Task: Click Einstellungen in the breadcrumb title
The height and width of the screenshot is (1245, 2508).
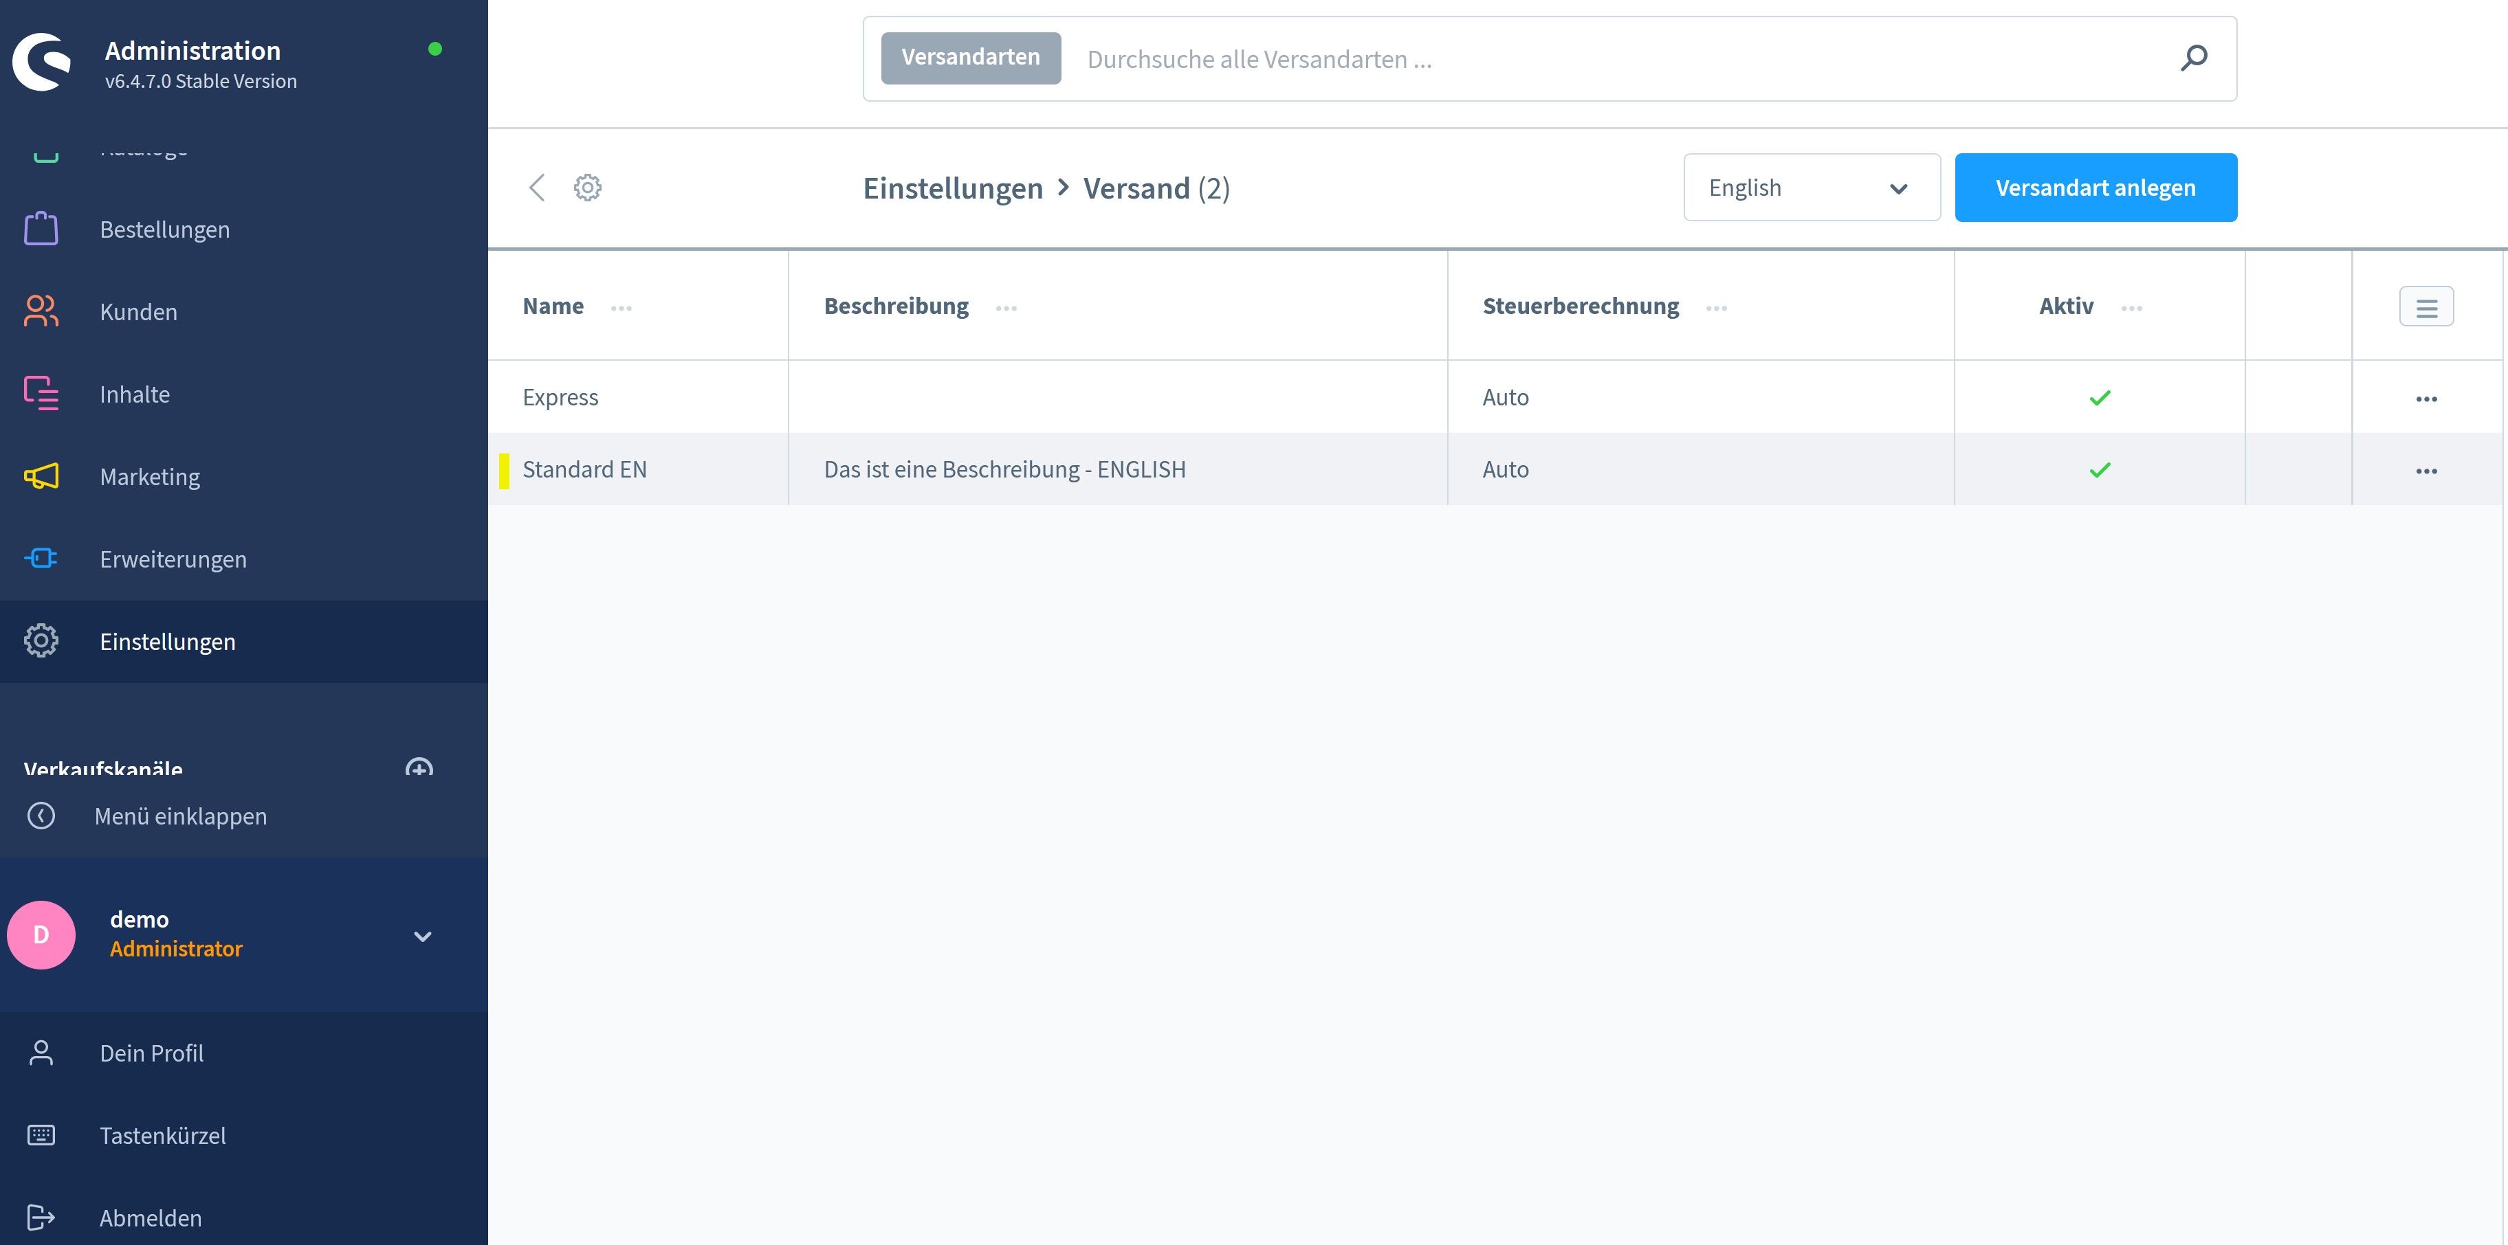Action: click(952, 188)
